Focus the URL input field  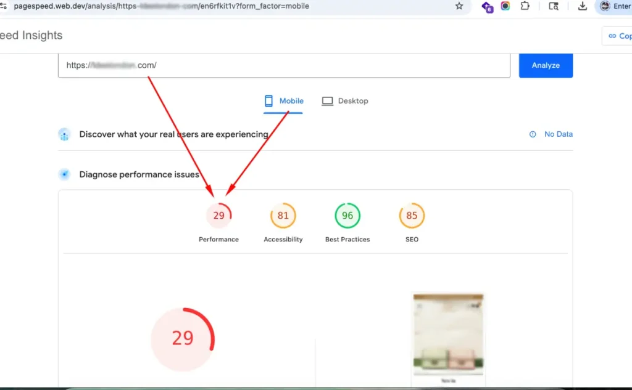(x=284, y=65)
